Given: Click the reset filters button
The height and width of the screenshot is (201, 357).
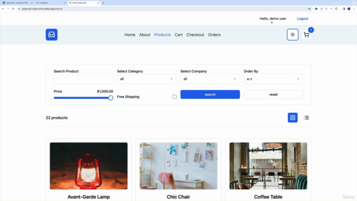Looking at the screenshot, I should click(x=273, y=94).
